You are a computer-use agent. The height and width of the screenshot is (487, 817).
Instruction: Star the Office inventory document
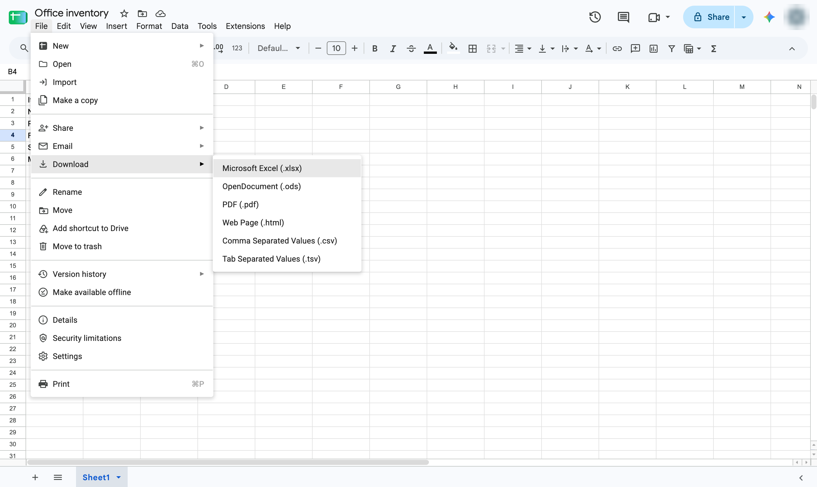coord(124,14)
